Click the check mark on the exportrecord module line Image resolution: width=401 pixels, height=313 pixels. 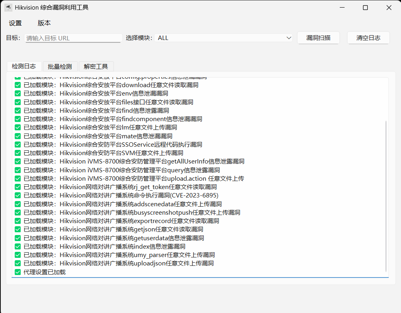click(17, 221)
